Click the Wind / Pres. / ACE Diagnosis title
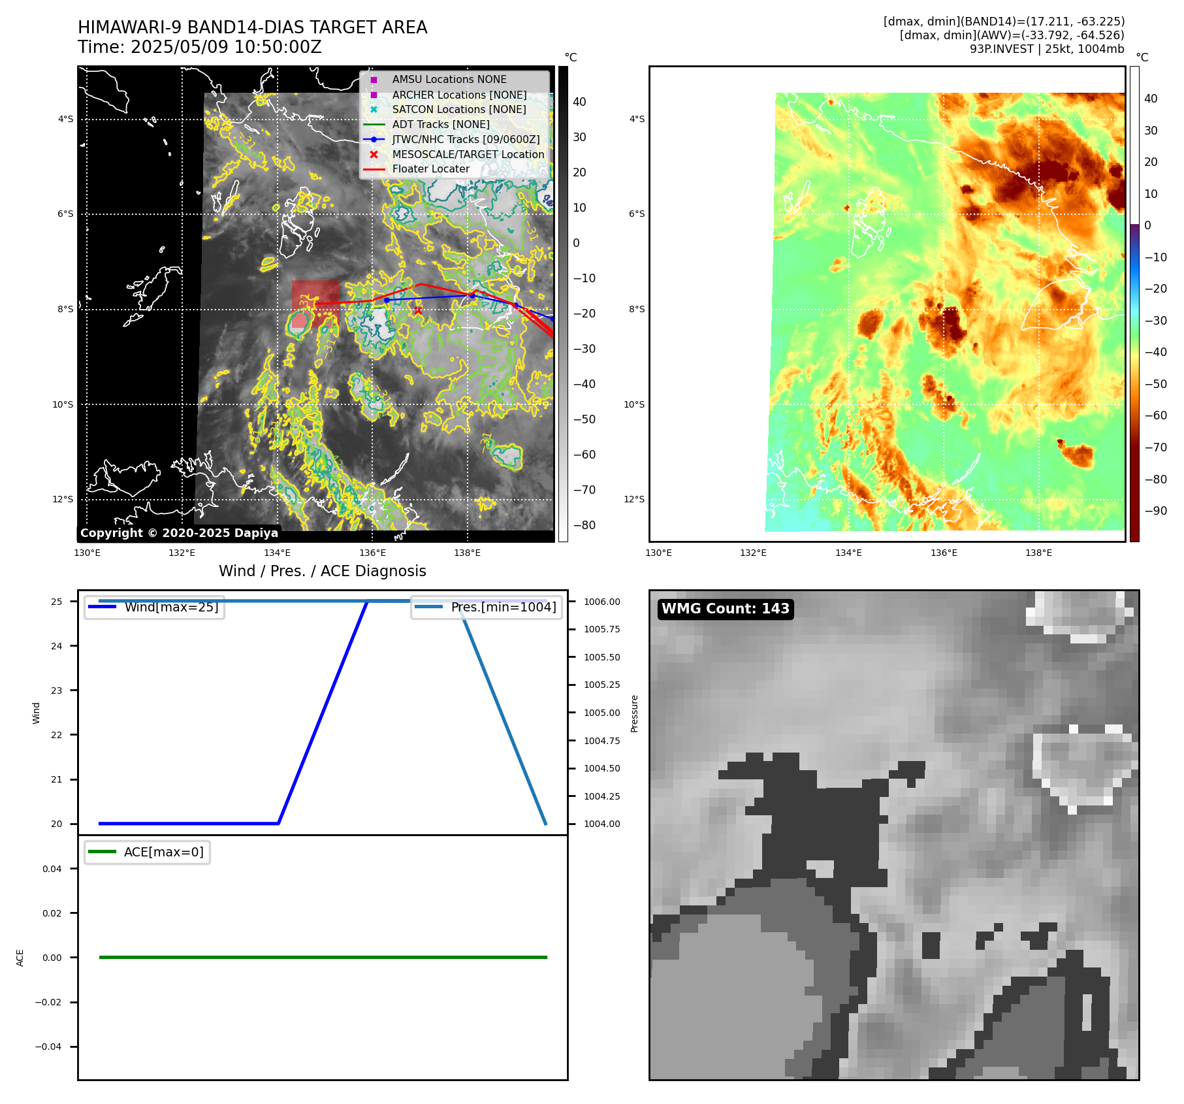 [323, 571]
